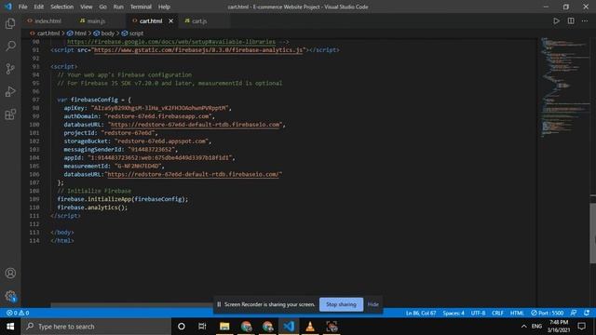The height and width of the screenshot is (335, 596).
Task: Open the File menu
Action: [x=22, y=7]
